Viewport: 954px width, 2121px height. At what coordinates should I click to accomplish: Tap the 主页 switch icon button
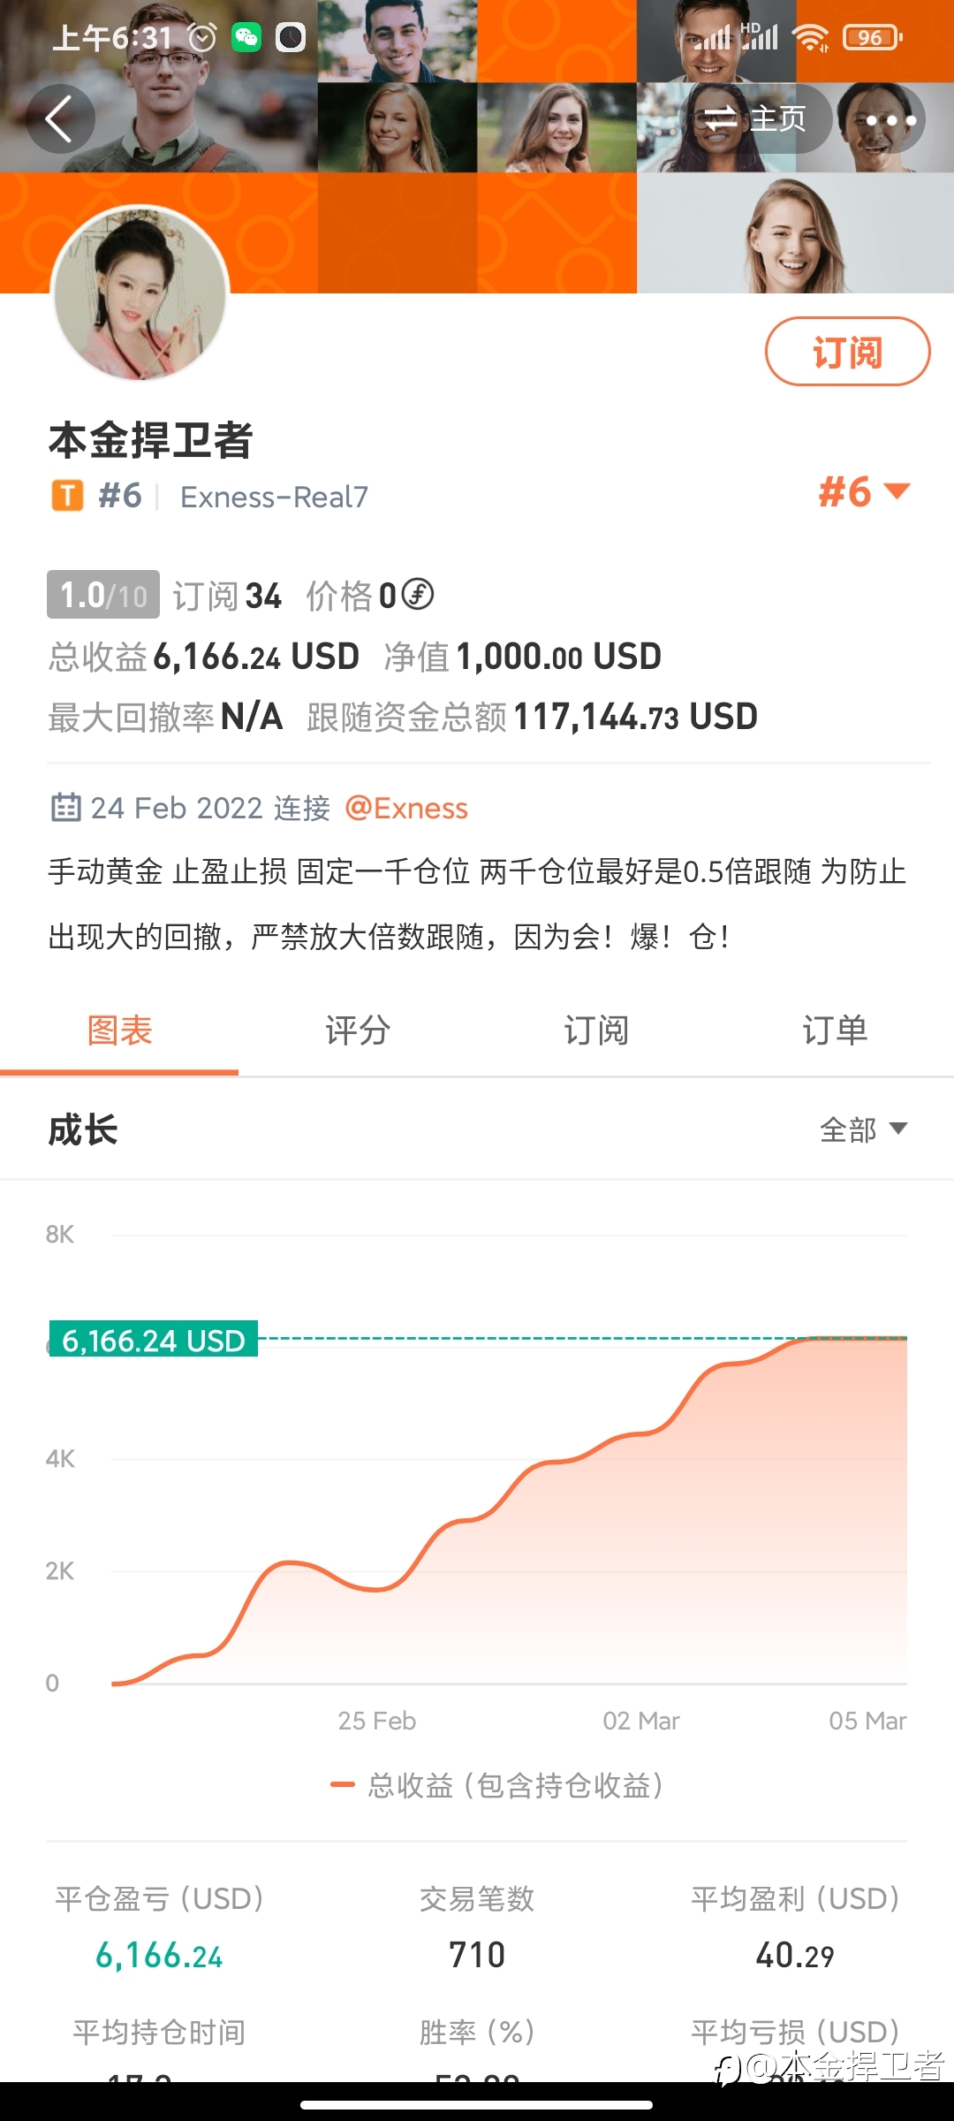755,119
